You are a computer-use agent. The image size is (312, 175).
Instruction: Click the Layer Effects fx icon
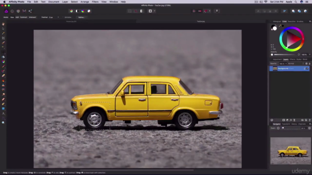point(291,120)
